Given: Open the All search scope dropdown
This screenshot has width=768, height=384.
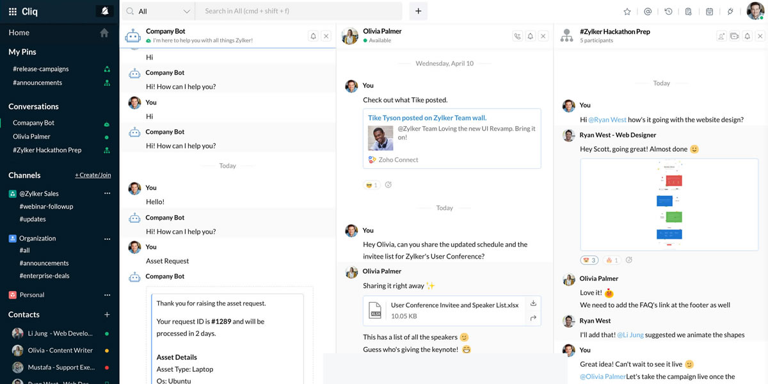Looking at the screenshot, I should [x=158, y=11].
